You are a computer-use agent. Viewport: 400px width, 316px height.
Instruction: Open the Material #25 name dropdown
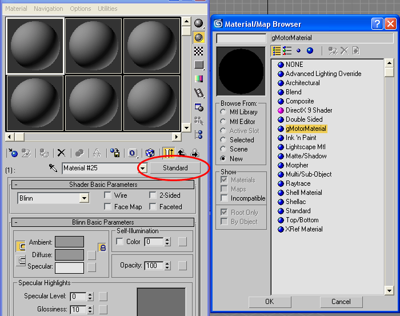click(x=142, y=169)
